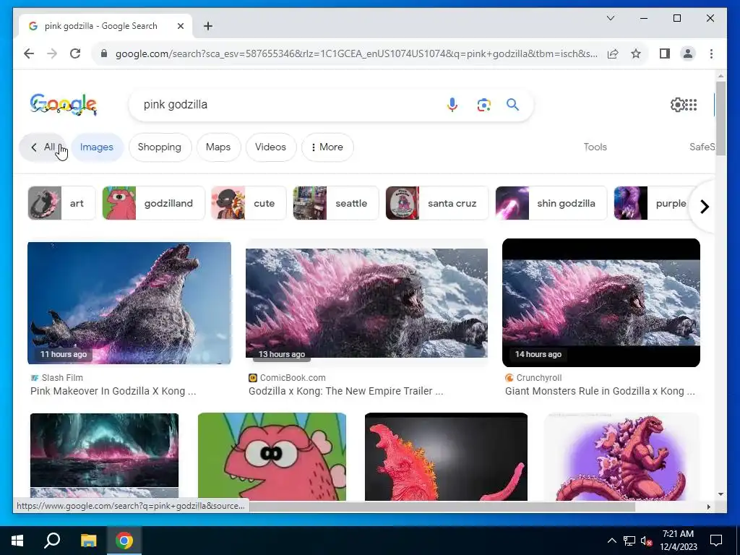Open the Chrome profile avatar
The width and height of the screenshot is (740, 555).
[x=688, y=53]
